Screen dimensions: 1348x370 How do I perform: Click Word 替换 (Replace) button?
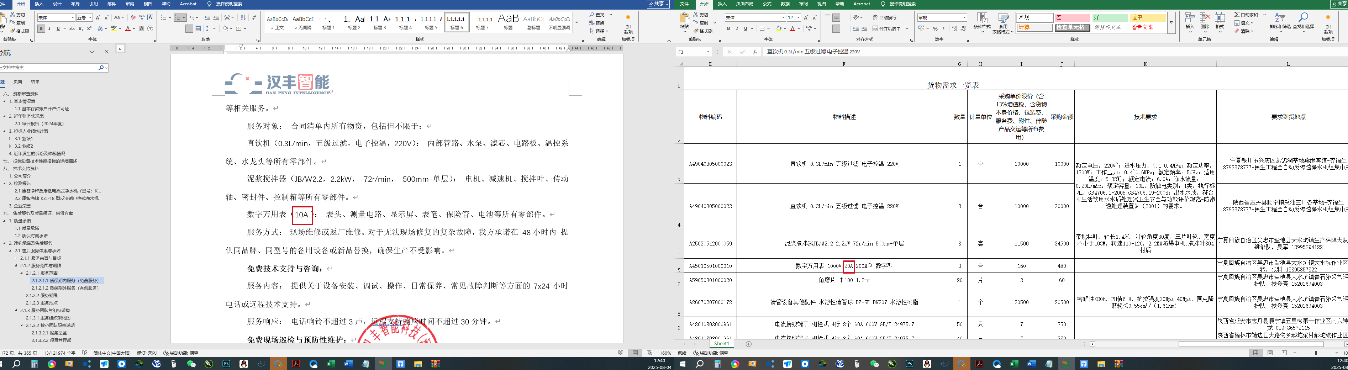596,23
